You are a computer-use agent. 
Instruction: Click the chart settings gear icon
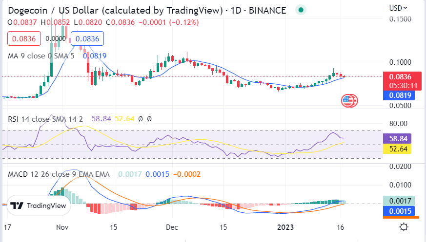pos(404,227)
